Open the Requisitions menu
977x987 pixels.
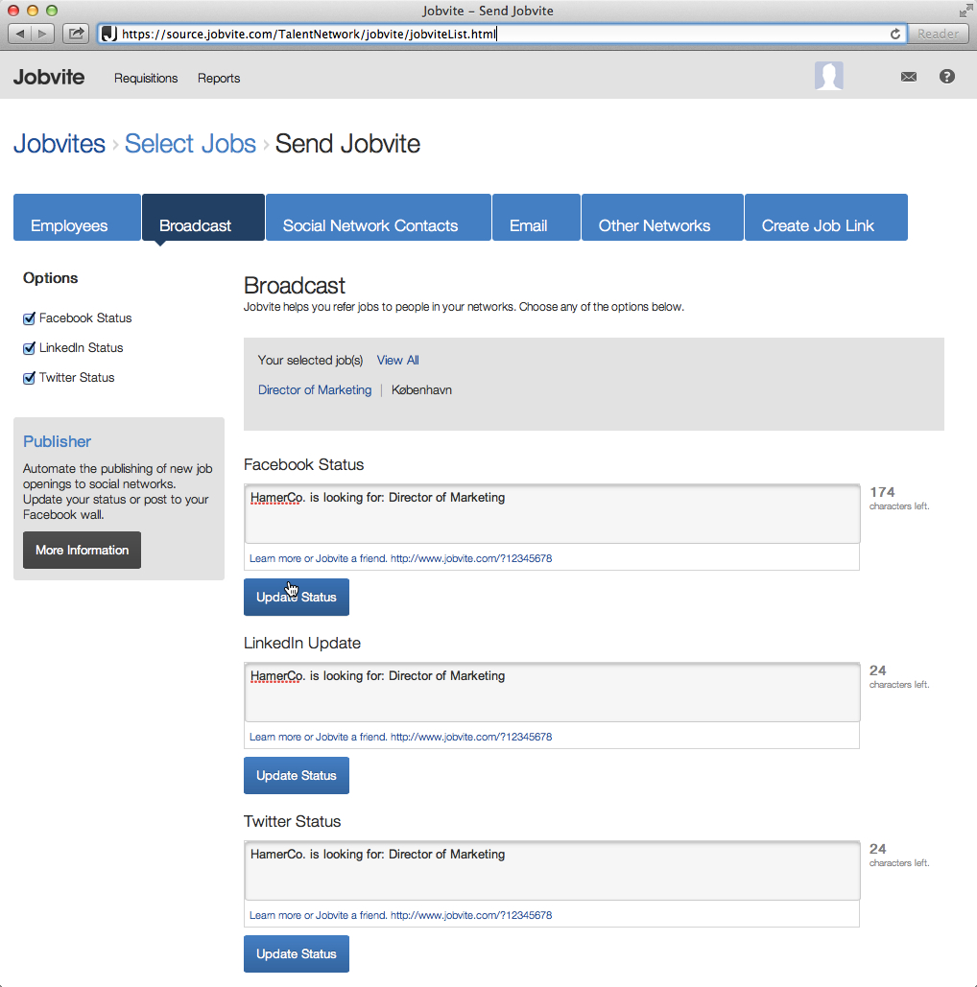(146, 79)
